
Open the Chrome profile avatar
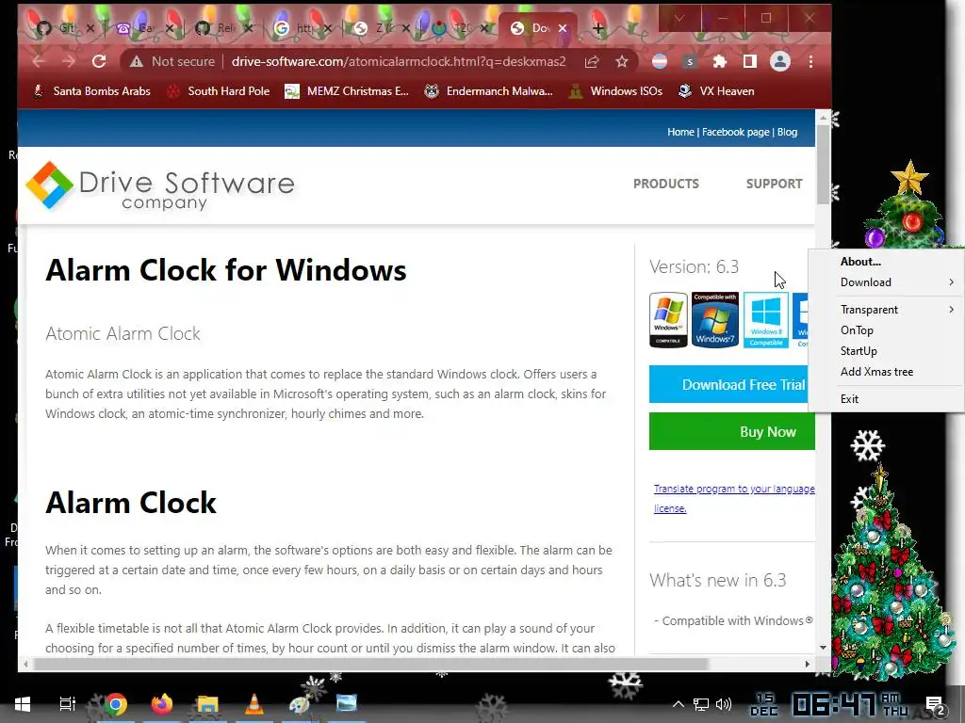779,61
